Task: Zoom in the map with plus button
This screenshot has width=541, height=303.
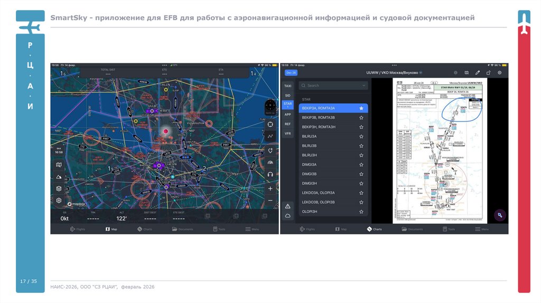Action: point(270,188)
